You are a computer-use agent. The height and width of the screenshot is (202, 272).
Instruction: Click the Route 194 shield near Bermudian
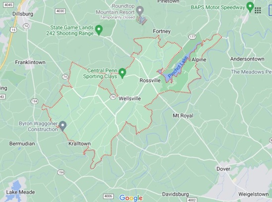click(34, 101)
